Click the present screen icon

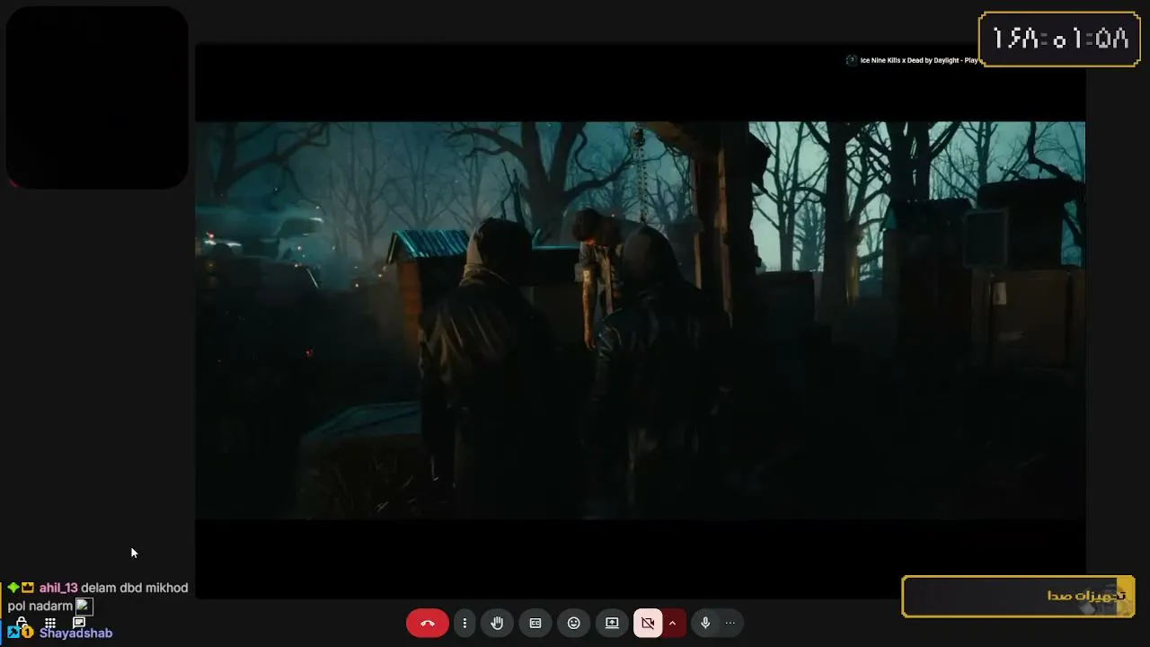click(x=612, y=623)
